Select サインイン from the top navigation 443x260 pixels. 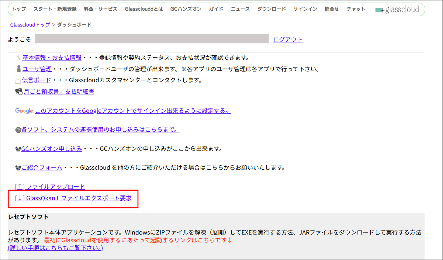[305, 8]
